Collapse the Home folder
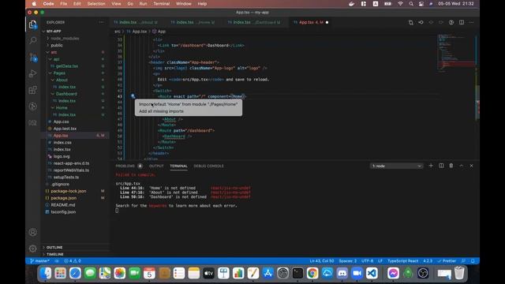 click(x=62, y=107)
